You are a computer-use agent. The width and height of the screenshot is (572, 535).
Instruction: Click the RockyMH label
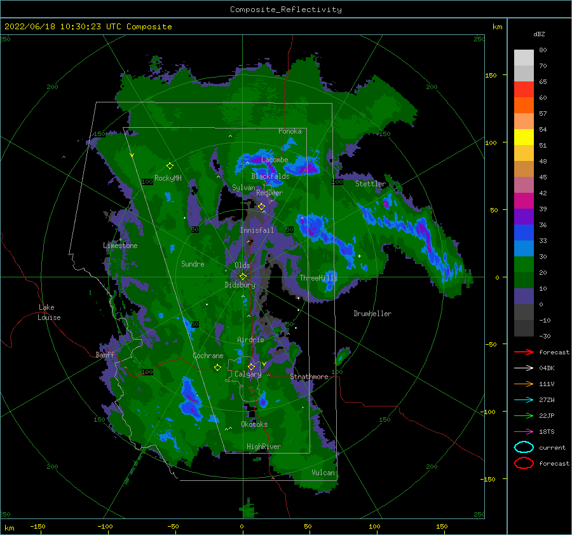pos(168,178)
